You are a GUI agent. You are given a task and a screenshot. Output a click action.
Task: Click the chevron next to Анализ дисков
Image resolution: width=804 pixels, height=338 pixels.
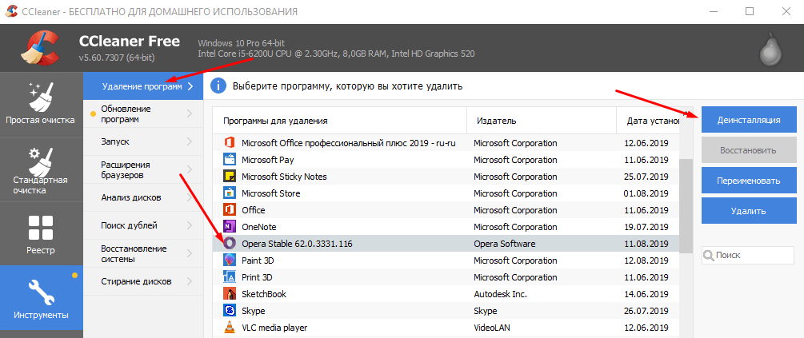point(190,197)
